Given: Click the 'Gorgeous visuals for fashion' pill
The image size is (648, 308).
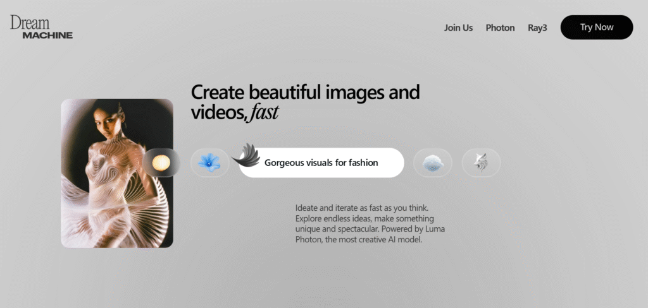Looking at the screenshot, I should [x=321, y=163].
